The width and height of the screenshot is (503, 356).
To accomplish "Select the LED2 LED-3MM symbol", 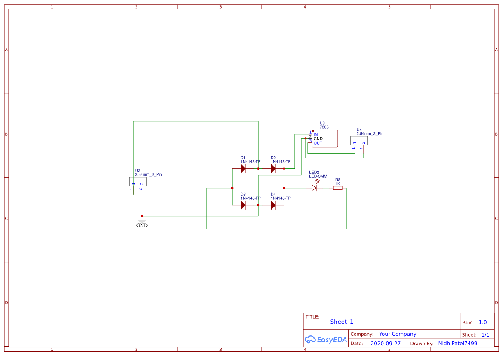I will 315,187.
